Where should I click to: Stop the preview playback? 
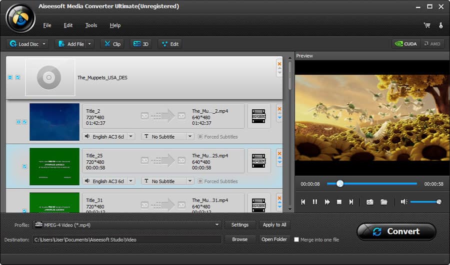(339, 202)
